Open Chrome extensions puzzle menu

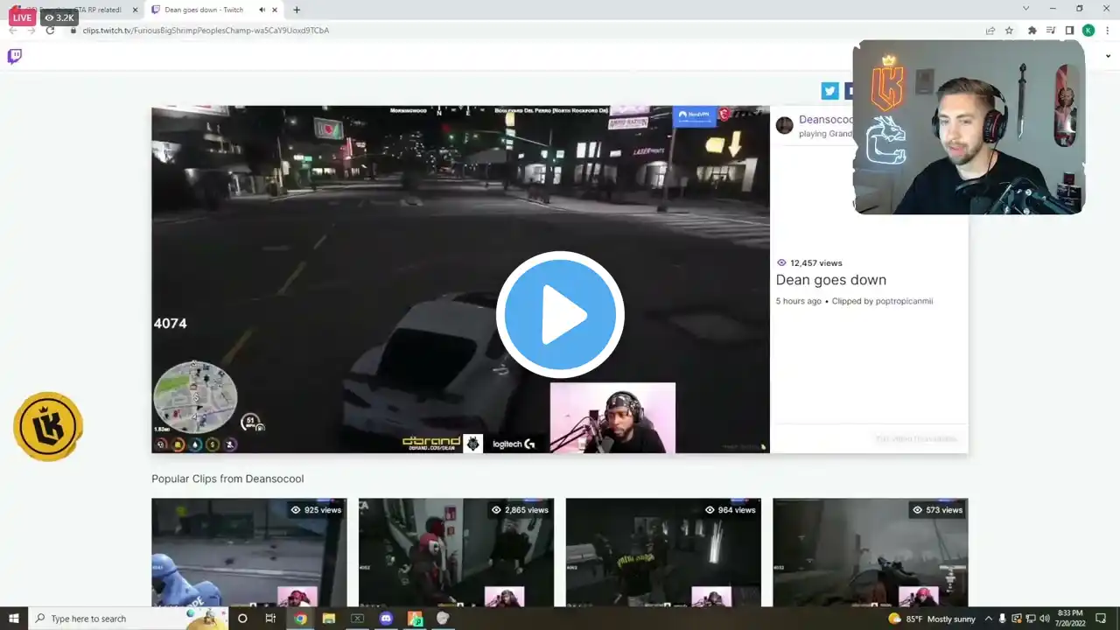1032,31
